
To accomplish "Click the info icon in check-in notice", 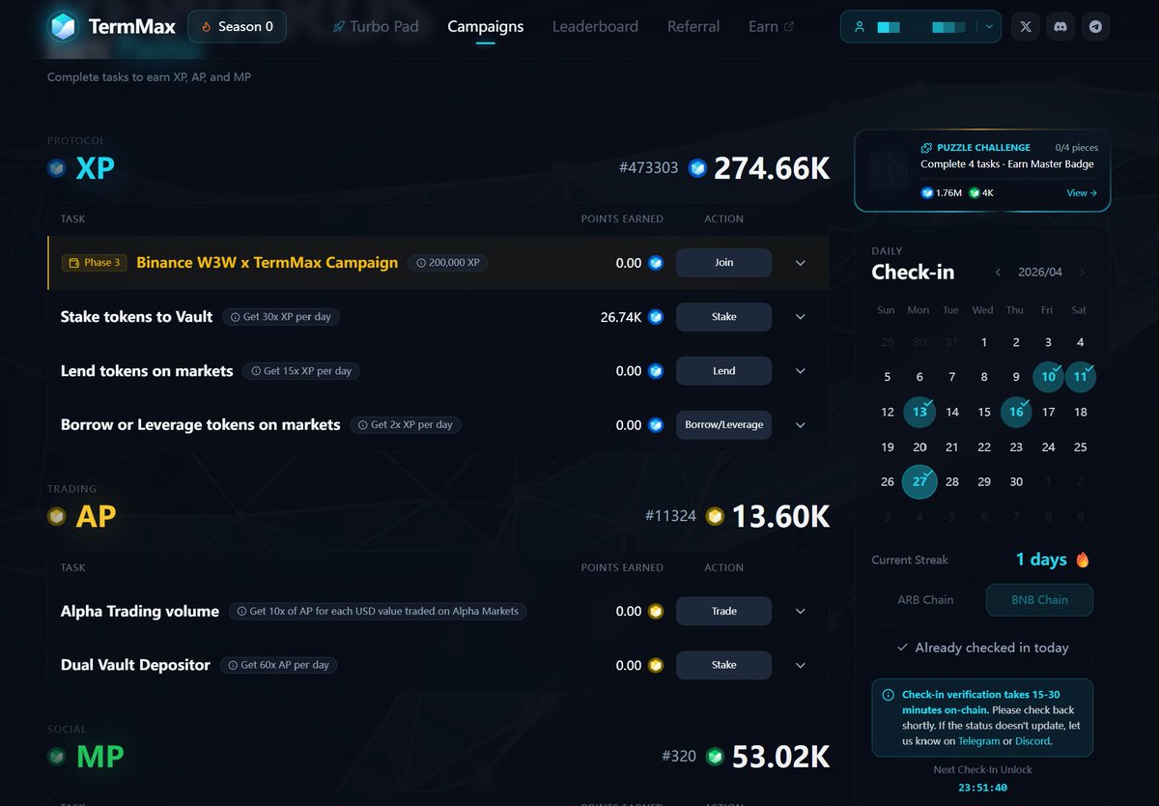I will (x=889, y=695).
